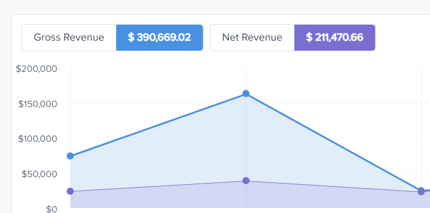Viewport: 430px width, 213px height.
Task: Select the first net revenue data point
Action: 70,191
